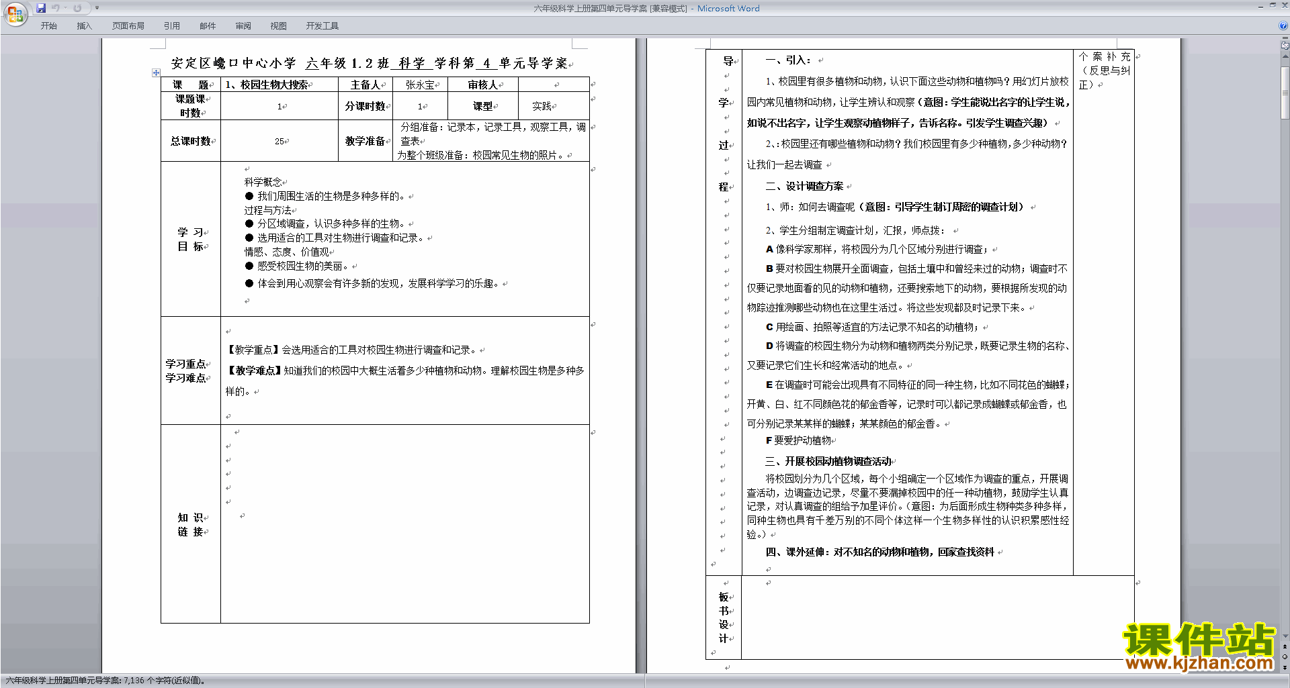Screen dimensions: 1290x688
Task: Open the 开始 ribbon tab
Action: [x=48, y=26]
